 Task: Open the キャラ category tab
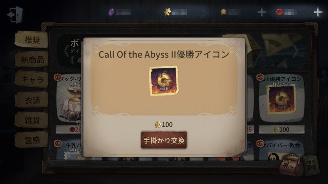(x=32, y=79)
